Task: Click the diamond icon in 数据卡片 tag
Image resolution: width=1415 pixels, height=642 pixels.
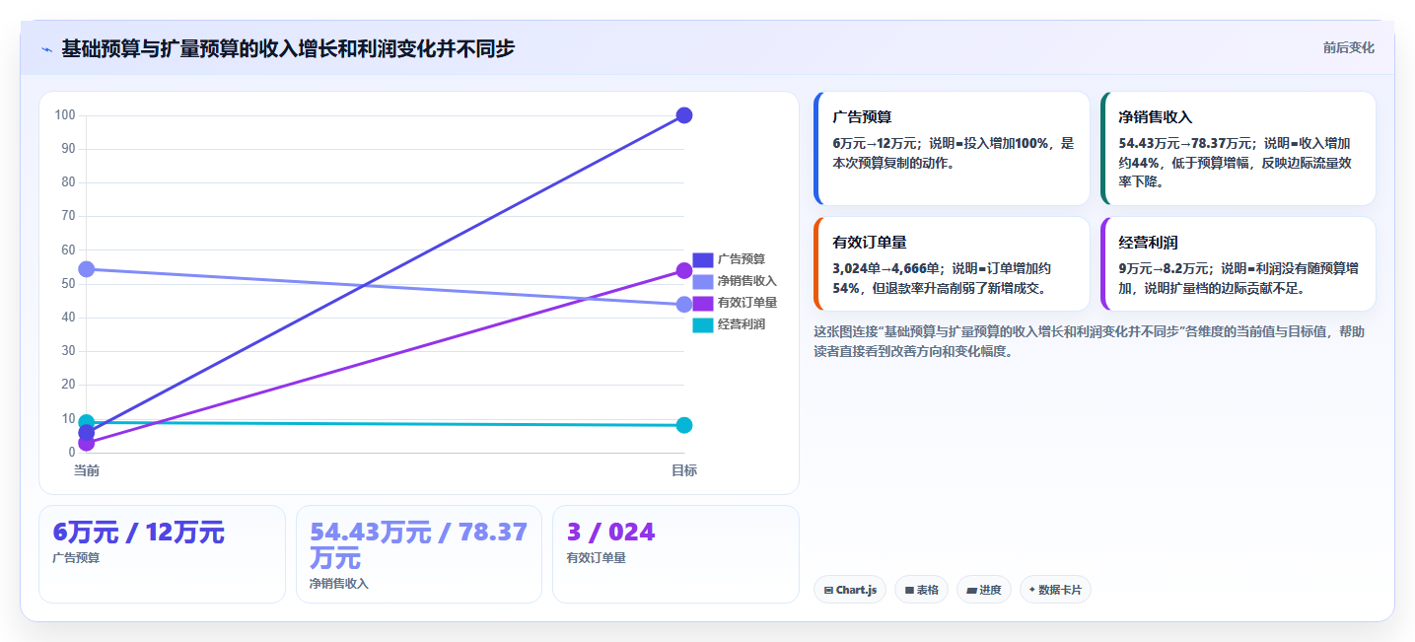Action: point(1031,590)
